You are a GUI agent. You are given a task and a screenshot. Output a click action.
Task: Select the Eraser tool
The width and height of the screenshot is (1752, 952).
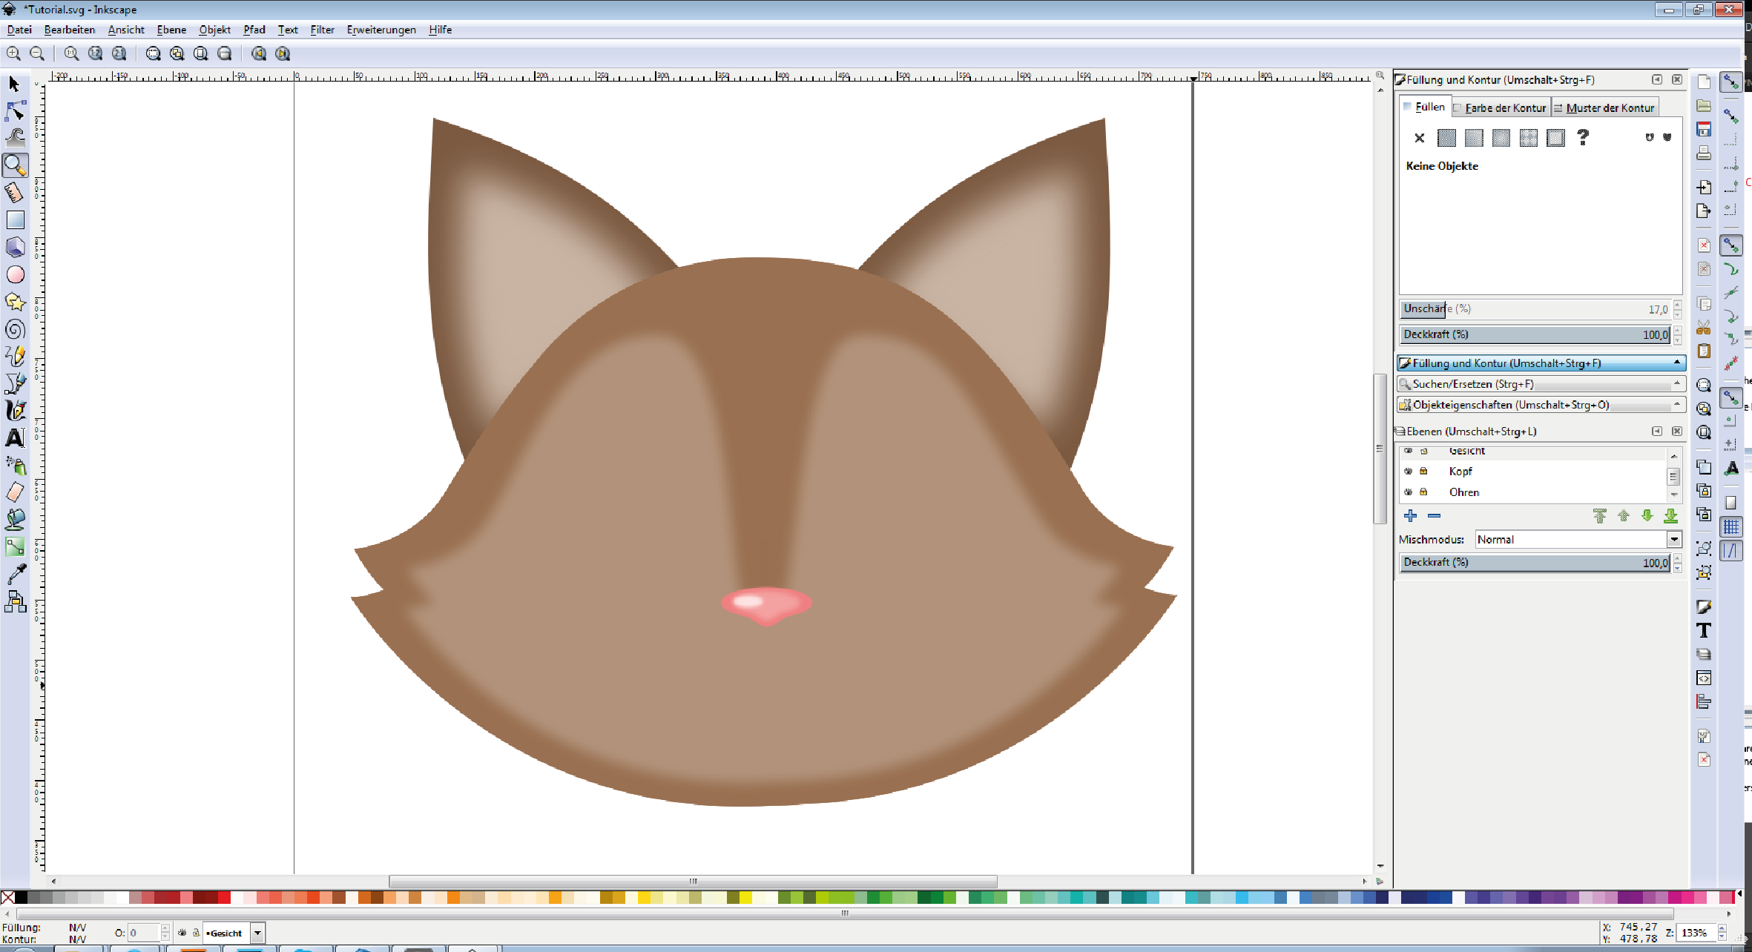pos(15,492)
